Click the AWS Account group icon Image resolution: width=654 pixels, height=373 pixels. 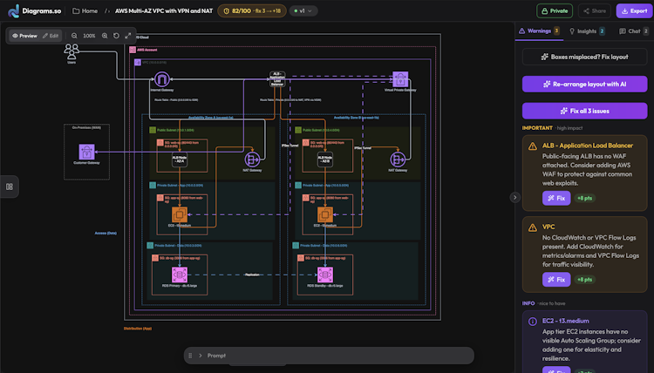(x=133, y=50)
